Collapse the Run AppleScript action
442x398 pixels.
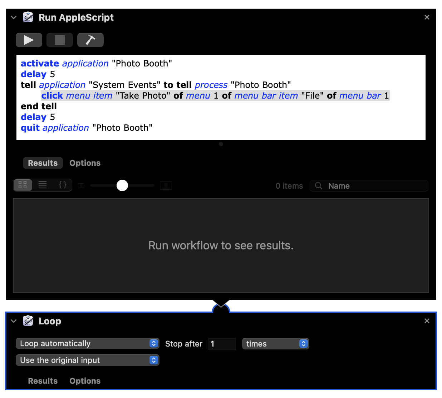coord(14,17)
